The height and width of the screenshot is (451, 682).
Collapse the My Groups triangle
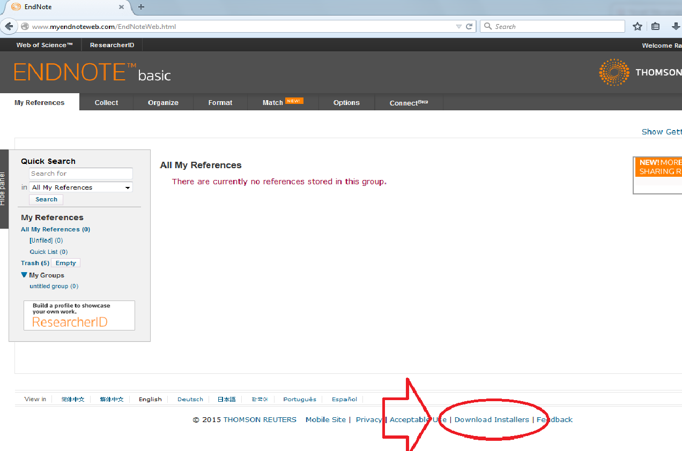(24, 275)
